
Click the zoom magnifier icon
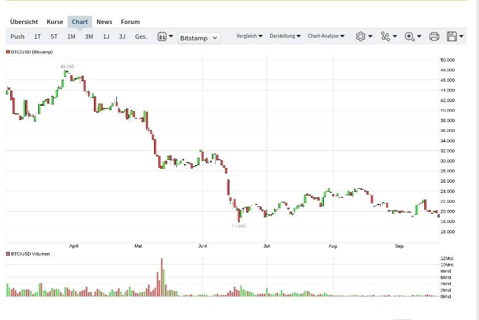[x=410, y=37]
